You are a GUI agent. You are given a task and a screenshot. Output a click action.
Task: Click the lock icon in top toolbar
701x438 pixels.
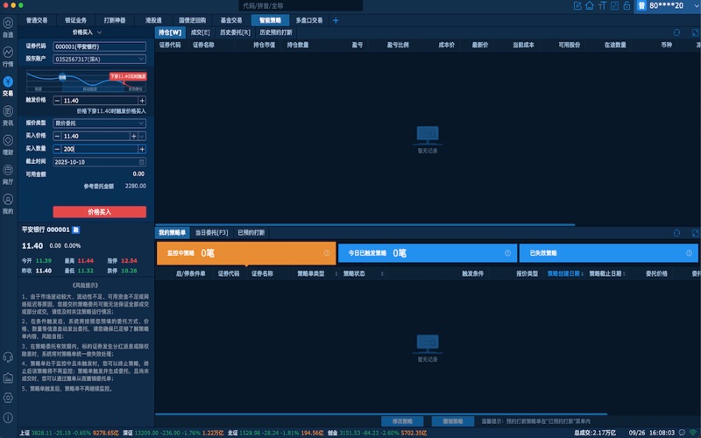click(x=627, y=6)
